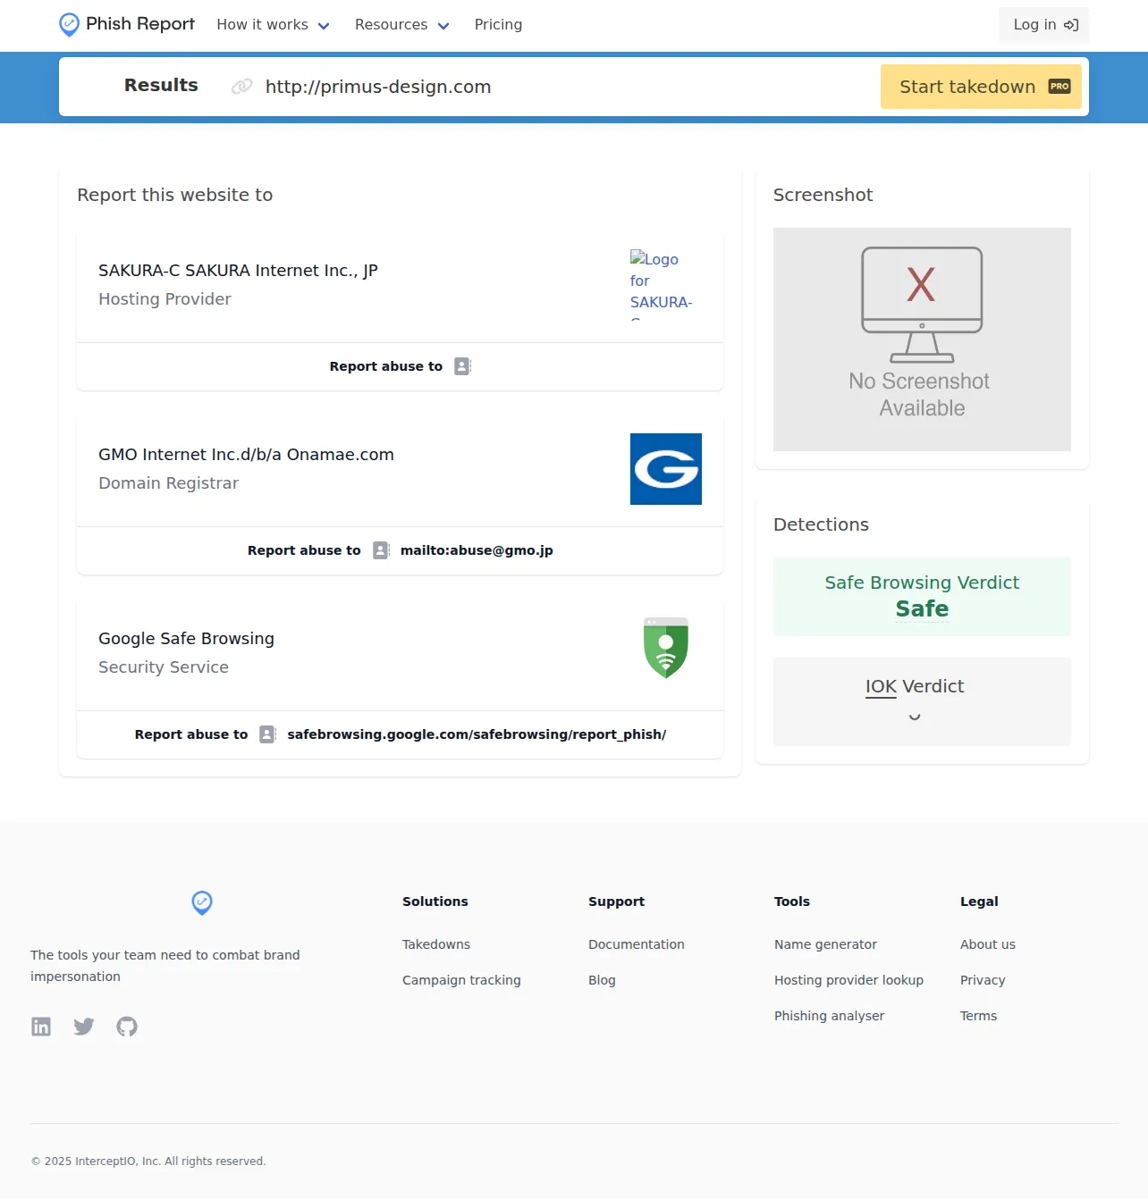Click SAKURA-C SAKURA Internet Inc., JP
This screenshot has width=1148, height=1199.
(238, 271)
